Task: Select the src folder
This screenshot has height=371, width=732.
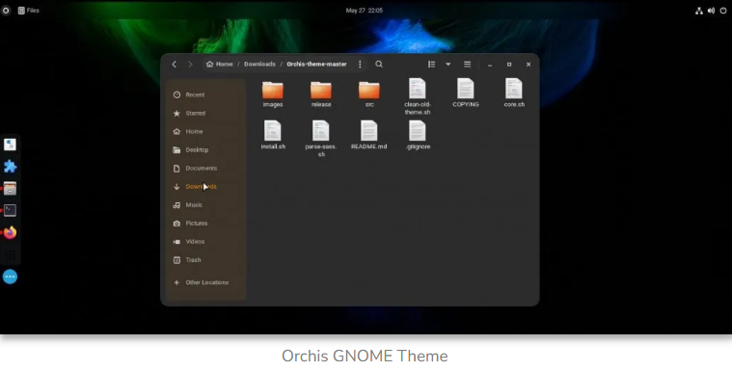Action: point(369,93)
